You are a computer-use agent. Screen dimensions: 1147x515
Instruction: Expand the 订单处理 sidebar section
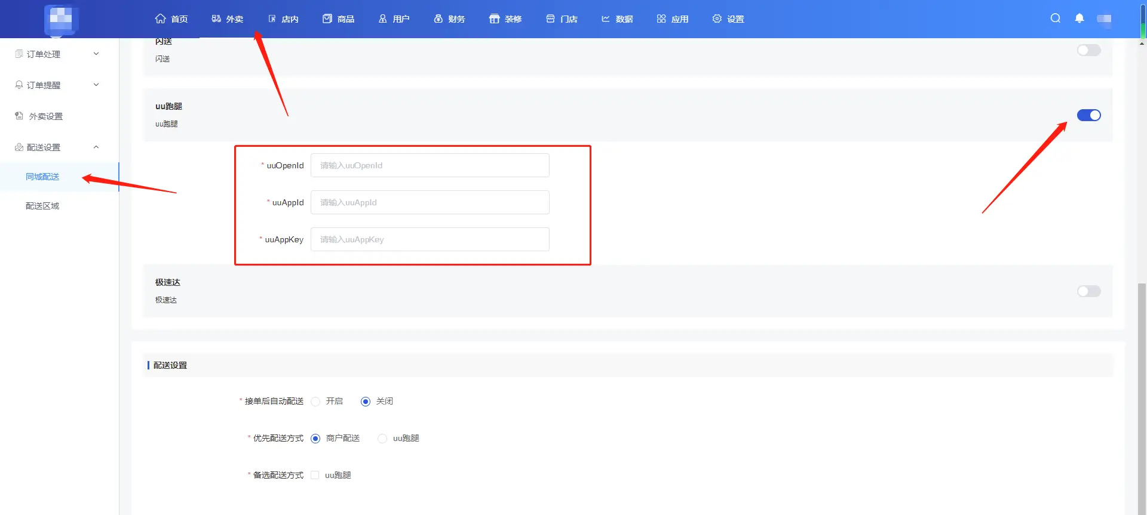tap(57, 54)
